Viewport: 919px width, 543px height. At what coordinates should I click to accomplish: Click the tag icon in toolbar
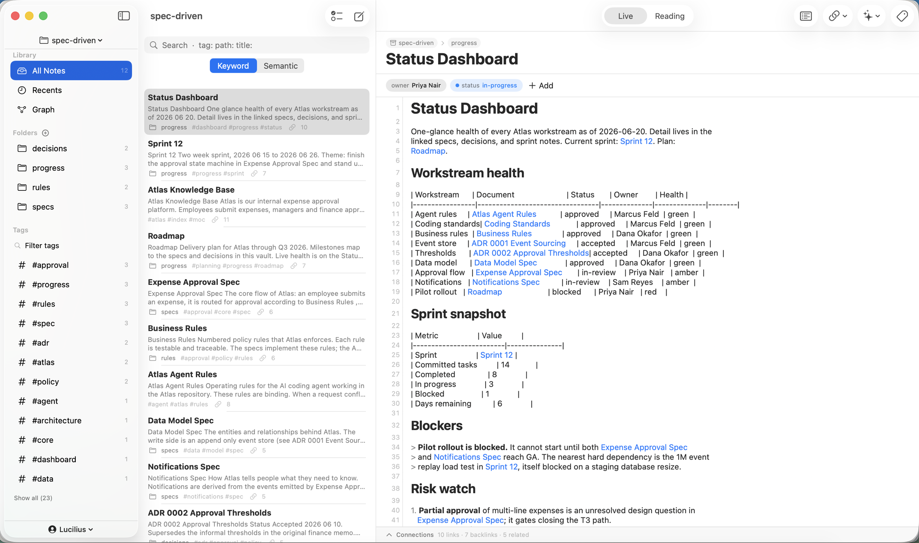point(902,16)
